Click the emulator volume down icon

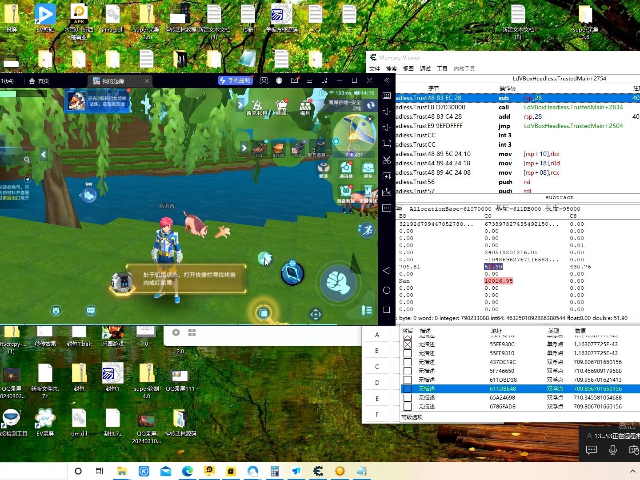pos(387,128)
